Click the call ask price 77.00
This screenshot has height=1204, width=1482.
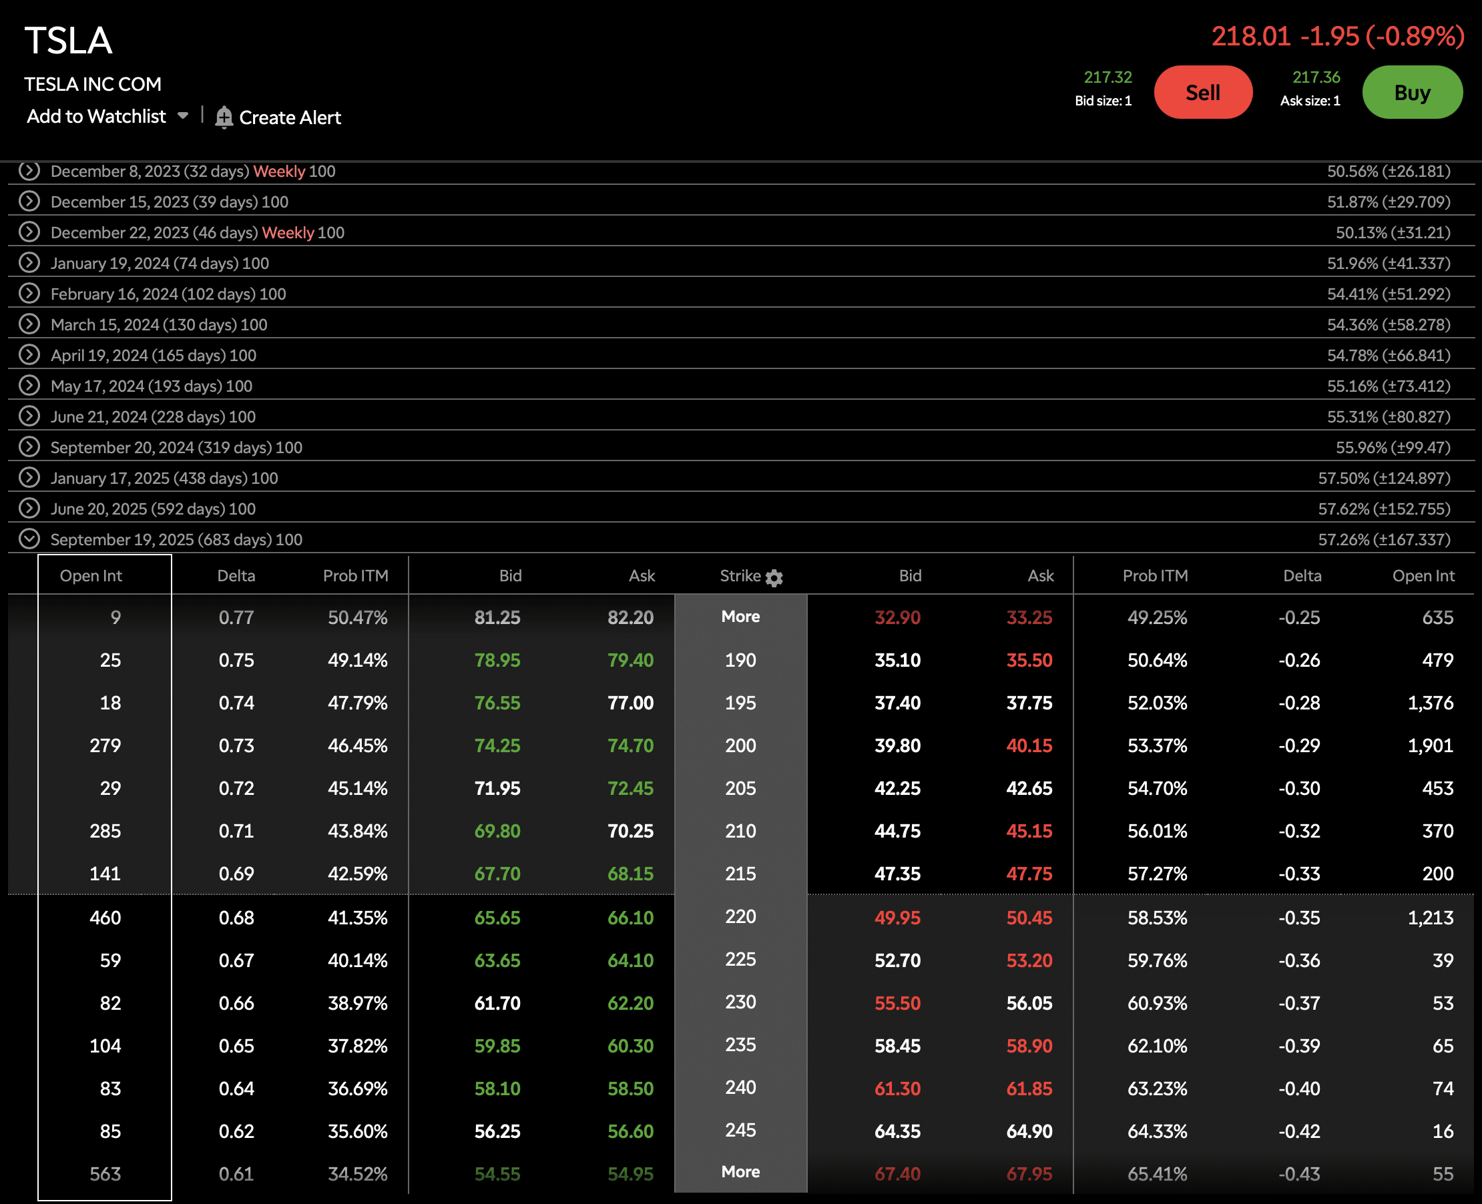tap(630, 703)
